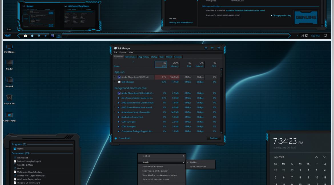Open Read the Microsoft Software License Terms link

click(x=246, y=11)
